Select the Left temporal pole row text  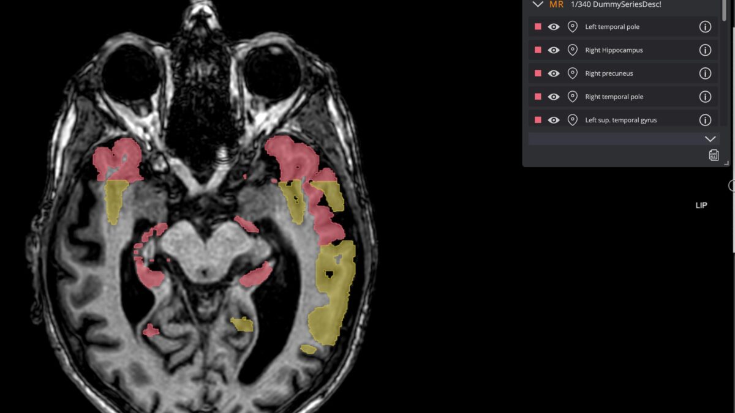612,27
